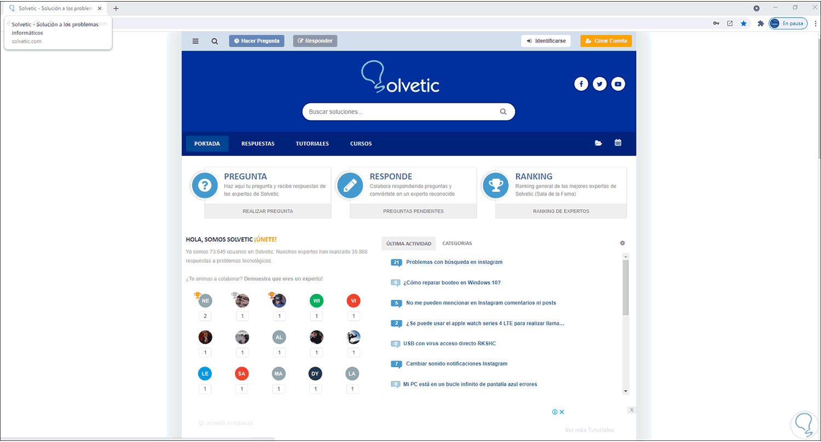Switch to the ÚLTIMA ACTIVIDAD tab

[408, 244]
